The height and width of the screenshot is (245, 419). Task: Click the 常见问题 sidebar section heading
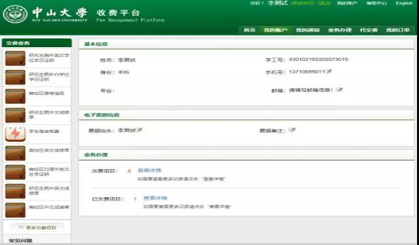click(20, 240)
